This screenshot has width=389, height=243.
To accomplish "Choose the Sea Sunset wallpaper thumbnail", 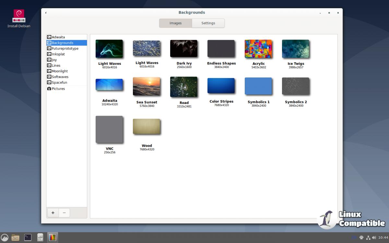I will pyautogui.click(x=147, y=87).
